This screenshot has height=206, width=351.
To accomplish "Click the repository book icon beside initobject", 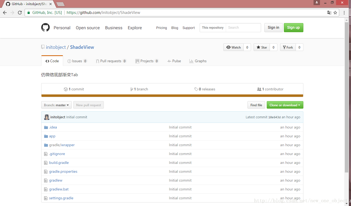I will [x=43, y=47].
